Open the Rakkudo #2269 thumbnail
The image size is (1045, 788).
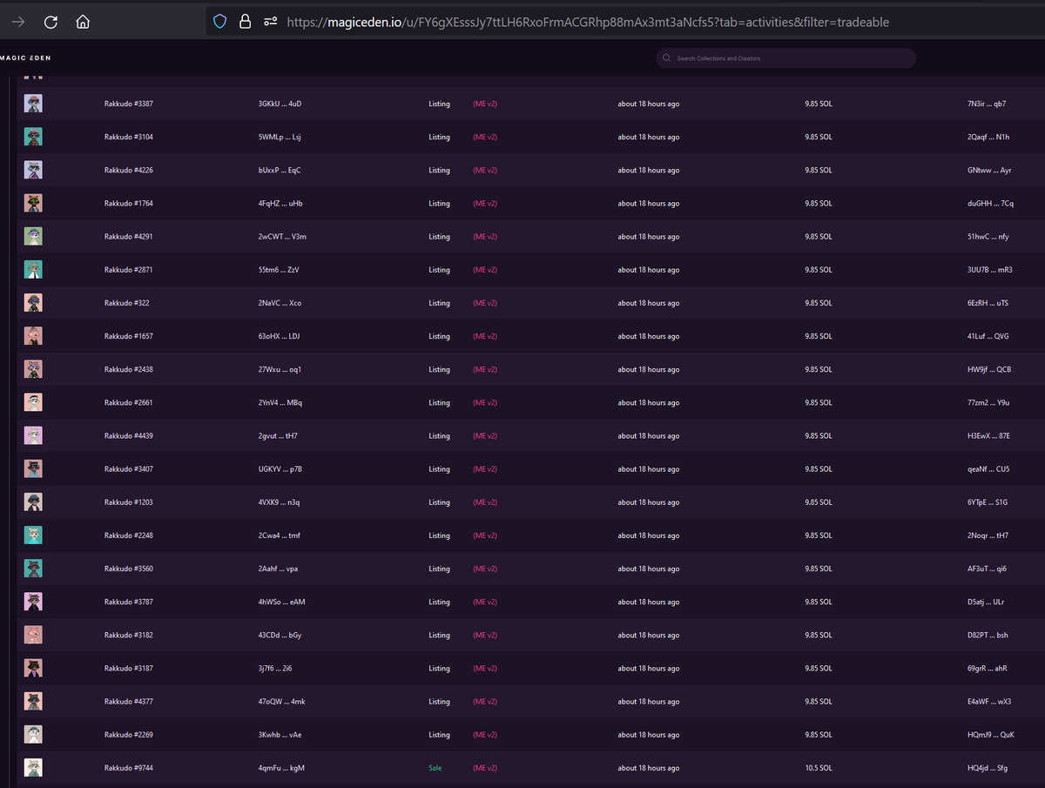(x=33, y=734)
